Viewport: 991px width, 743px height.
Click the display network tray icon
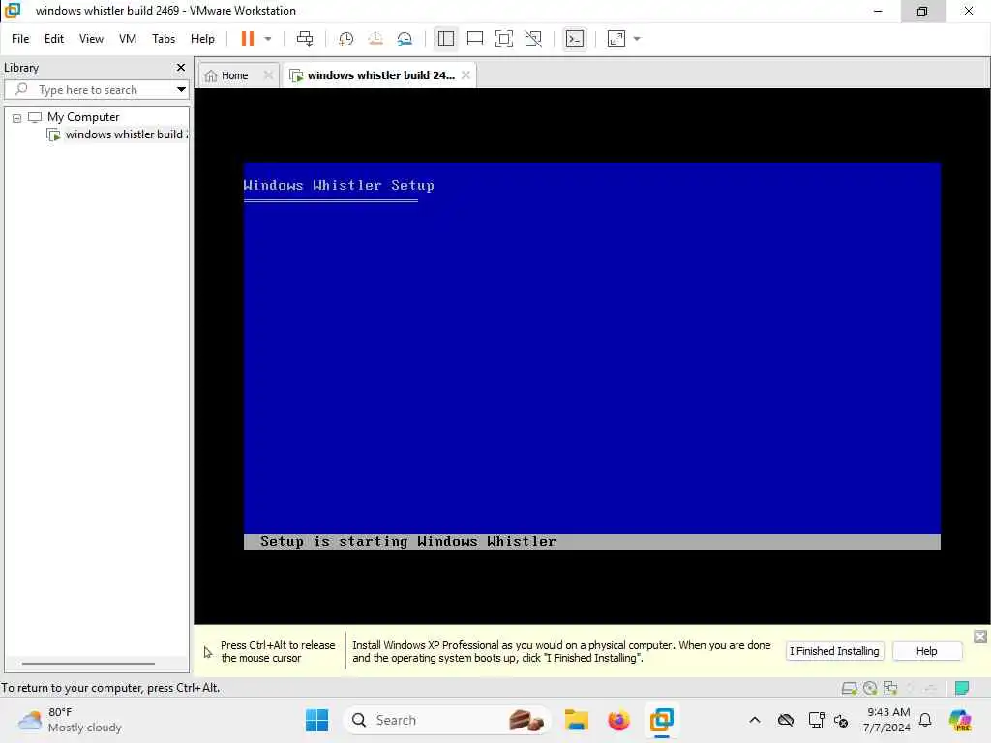815,720
